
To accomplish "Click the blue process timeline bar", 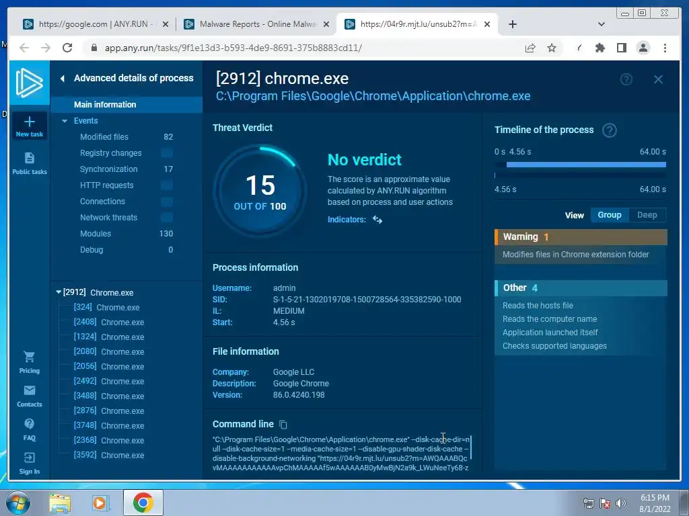I will 586,165.
